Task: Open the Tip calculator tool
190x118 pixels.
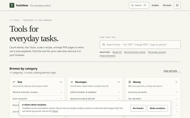Action: pos(153,99)
